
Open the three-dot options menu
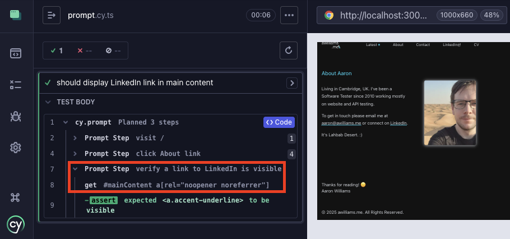[289, 15]
